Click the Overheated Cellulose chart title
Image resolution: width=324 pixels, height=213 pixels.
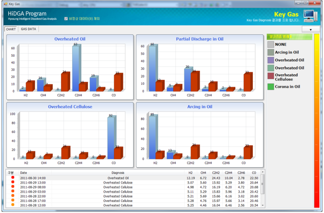(70, 107)
